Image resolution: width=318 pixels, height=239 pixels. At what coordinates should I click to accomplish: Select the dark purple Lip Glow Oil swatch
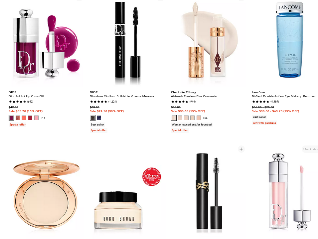(x=12, y=118)
